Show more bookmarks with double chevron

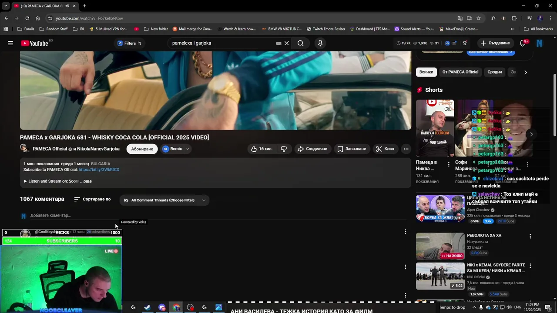click(x=512, y=29)
